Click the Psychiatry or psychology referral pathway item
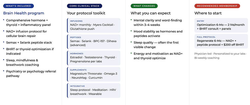The image size is (250, 105). 31,74
